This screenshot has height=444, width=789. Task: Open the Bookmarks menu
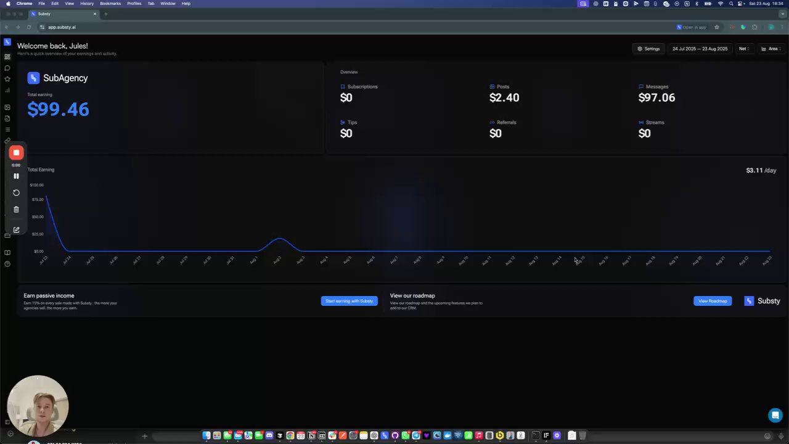click(x=110, y=3)
